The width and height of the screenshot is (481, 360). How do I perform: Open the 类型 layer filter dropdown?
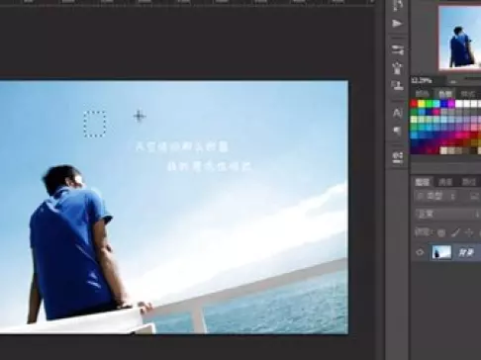[436, 196]
